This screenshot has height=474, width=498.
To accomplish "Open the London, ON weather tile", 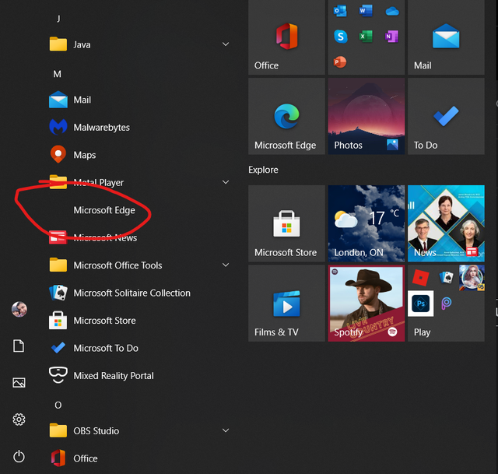I will (x=366, y=223).
